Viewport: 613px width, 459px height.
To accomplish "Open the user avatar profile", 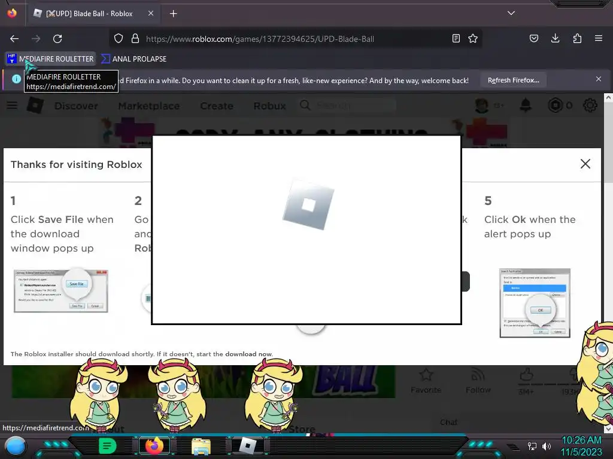I will pyautogui.click(x=482, y=105).
